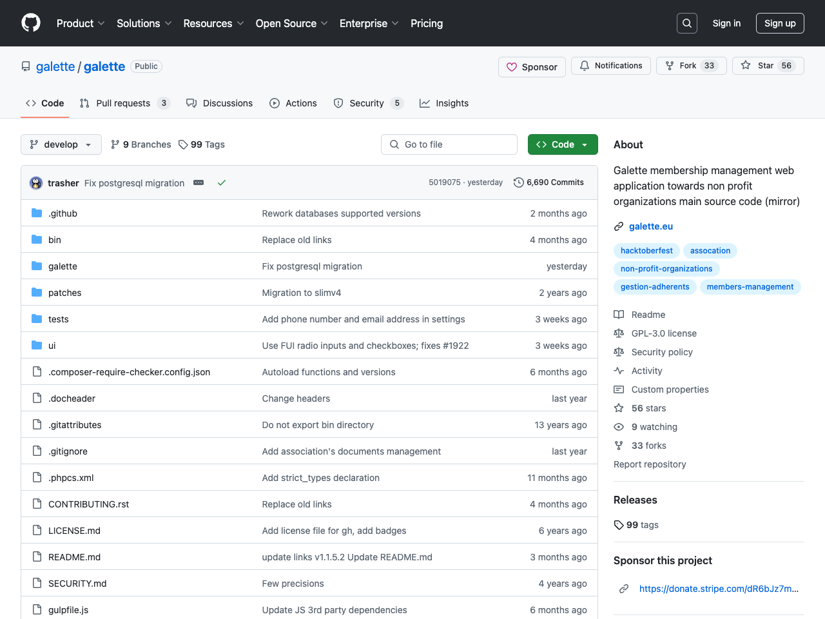
Task: Open the 9 Branches link
Action: coord(141,144)
